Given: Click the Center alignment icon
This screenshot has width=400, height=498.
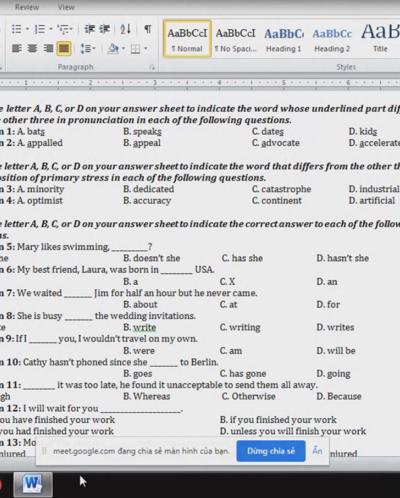Looking at the screenshot, I should [32, 48].
